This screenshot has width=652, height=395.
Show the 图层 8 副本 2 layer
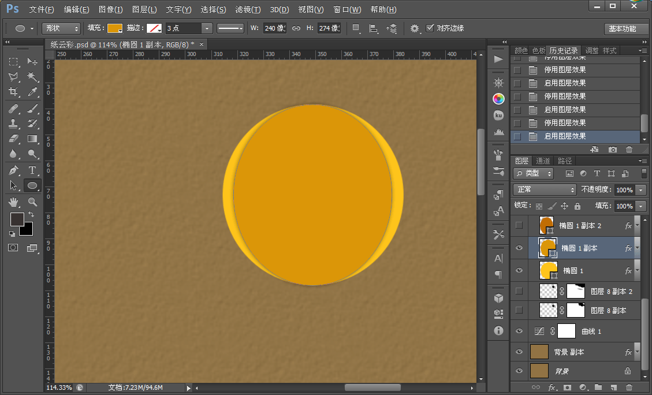(x=519, y=291)
